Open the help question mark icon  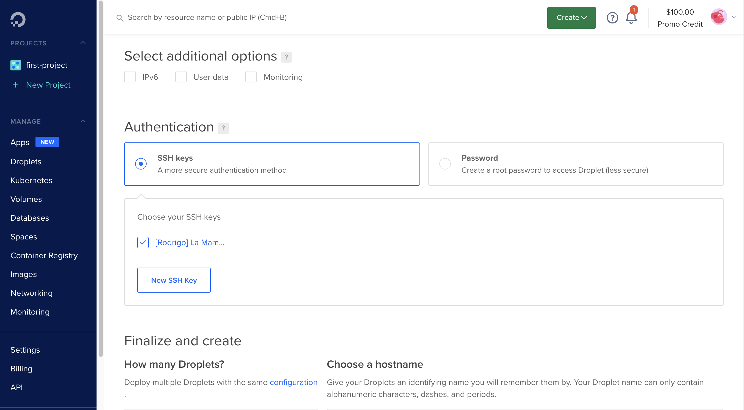(x=612, y=18)
